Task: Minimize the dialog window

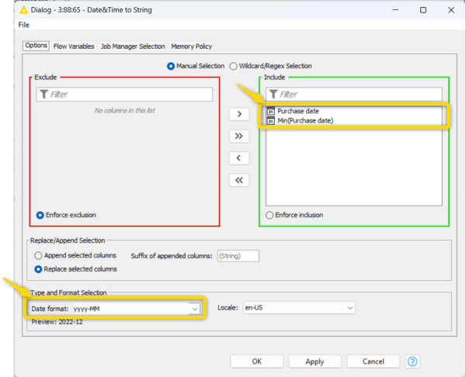Action: click(x=395, y=10)
